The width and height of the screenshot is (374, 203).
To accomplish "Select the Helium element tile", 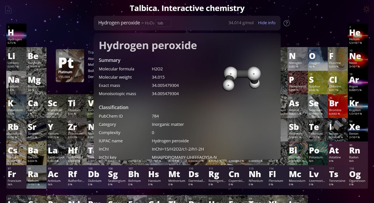I will pos(358,35).
